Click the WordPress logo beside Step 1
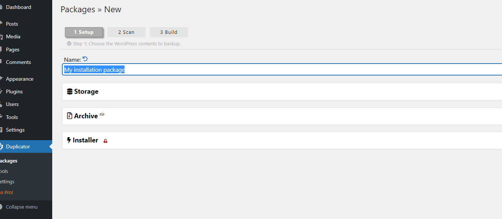 [x=69, y=44]
